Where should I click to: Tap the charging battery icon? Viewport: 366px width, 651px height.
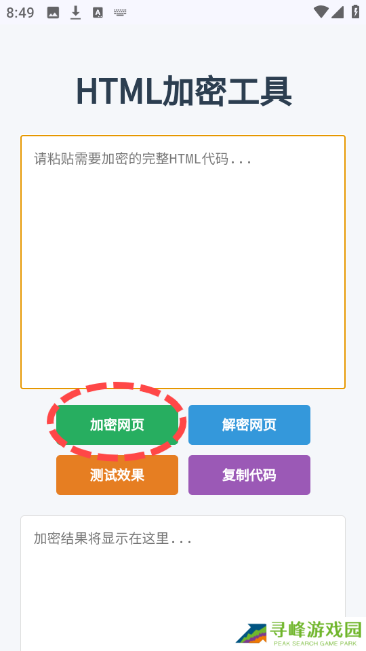click(x=356, y=12)
